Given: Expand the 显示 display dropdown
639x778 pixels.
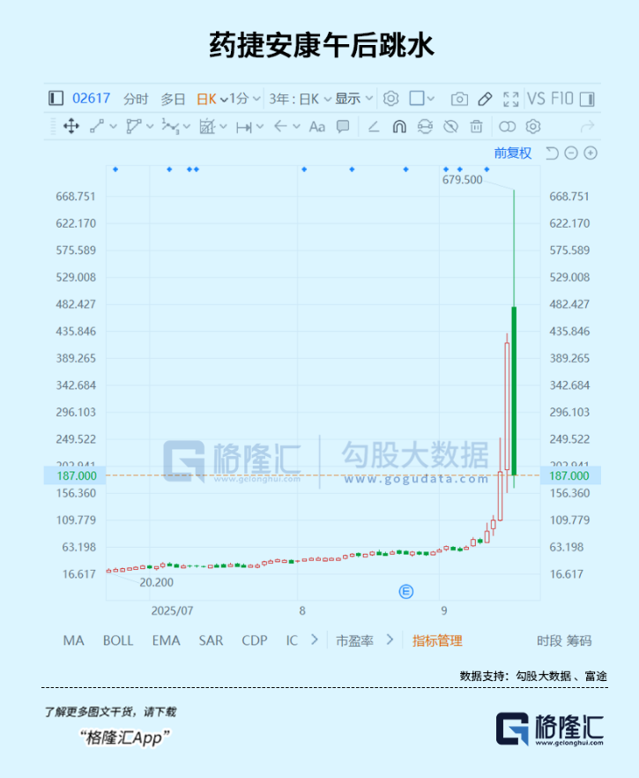Looking at the screenshot, I should (x=354, y=99).
